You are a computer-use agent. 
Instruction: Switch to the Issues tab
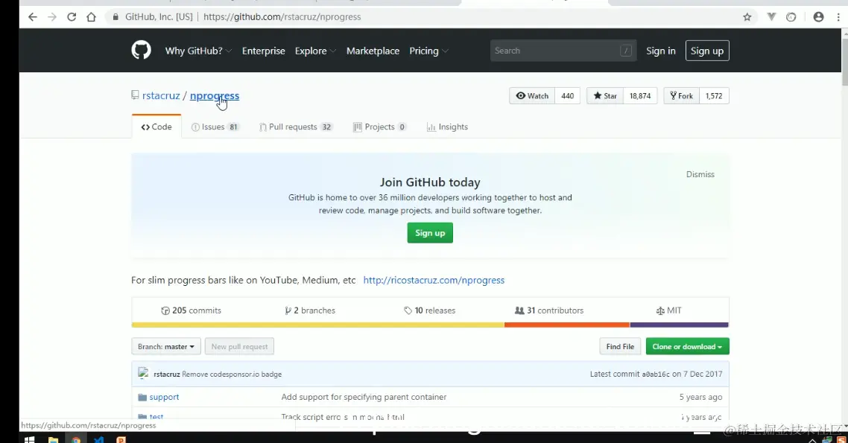click(215, 127)
